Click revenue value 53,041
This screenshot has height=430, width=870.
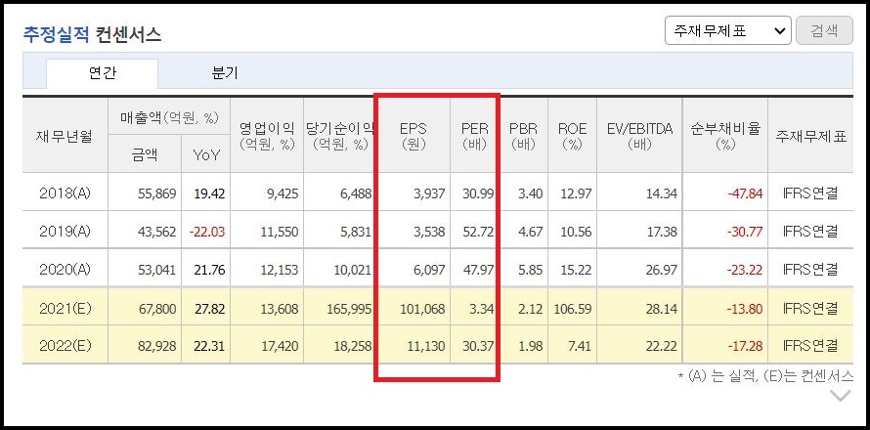[155, 270]
